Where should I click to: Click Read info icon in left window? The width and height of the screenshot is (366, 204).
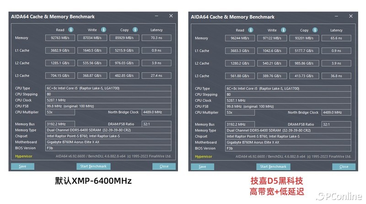tap(71, 30)
